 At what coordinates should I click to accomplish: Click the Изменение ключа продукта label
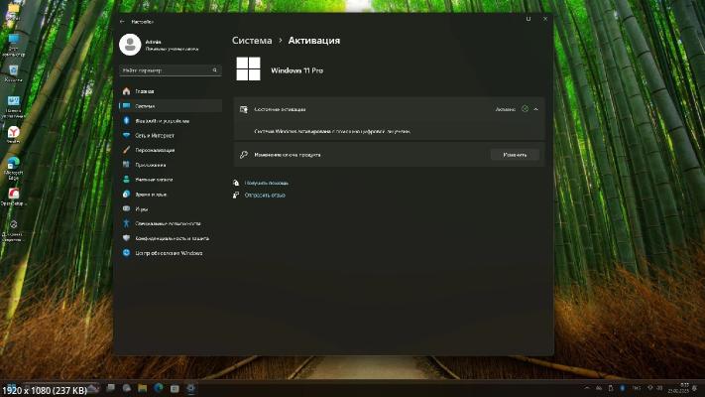click(288, 155)
